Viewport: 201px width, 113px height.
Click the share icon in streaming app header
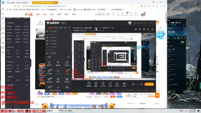click(x=152, y=29)
